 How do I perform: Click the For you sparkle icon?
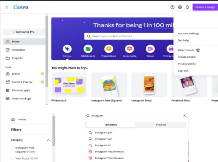tap(67, 49)
